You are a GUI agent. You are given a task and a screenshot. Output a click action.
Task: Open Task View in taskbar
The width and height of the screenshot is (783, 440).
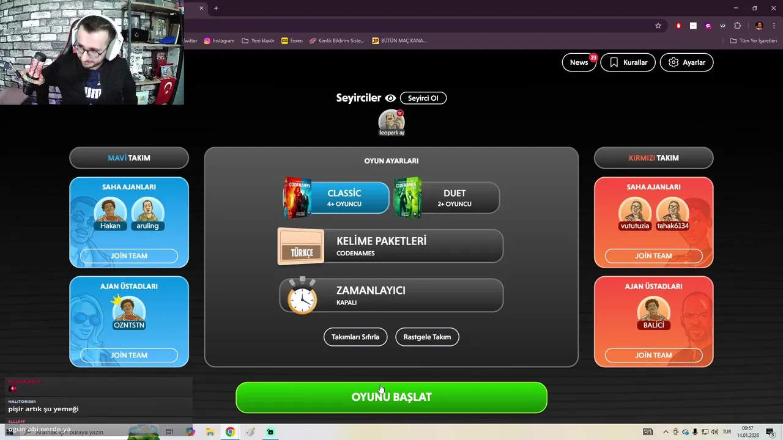[x=169, y=432]
